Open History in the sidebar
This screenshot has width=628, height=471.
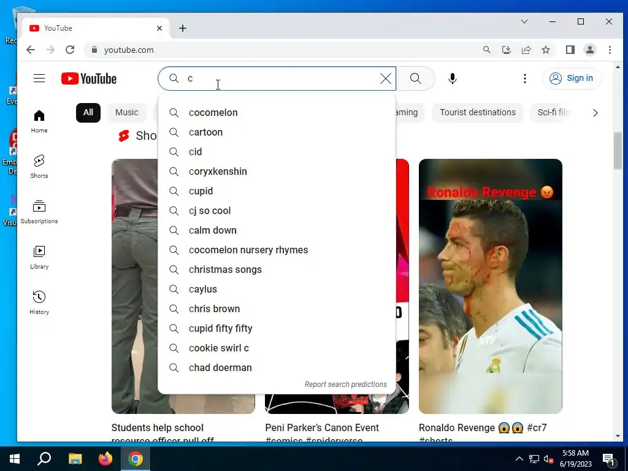click(39, 303)
